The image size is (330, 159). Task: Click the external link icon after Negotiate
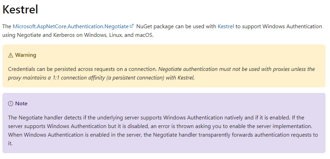point(132,26)
